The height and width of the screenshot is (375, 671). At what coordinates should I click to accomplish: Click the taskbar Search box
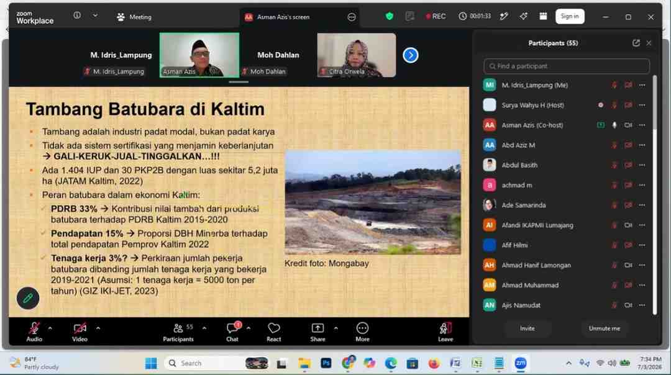tap(217, 363)
